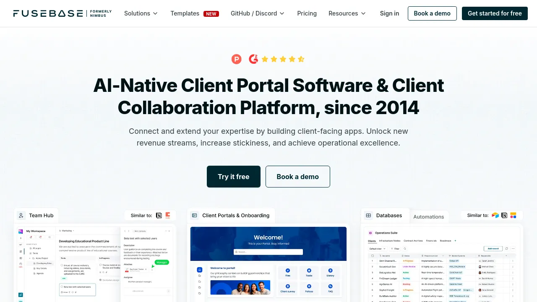Open the more options icon after refresh
The image size is (537, 302).
pos(513,249)
